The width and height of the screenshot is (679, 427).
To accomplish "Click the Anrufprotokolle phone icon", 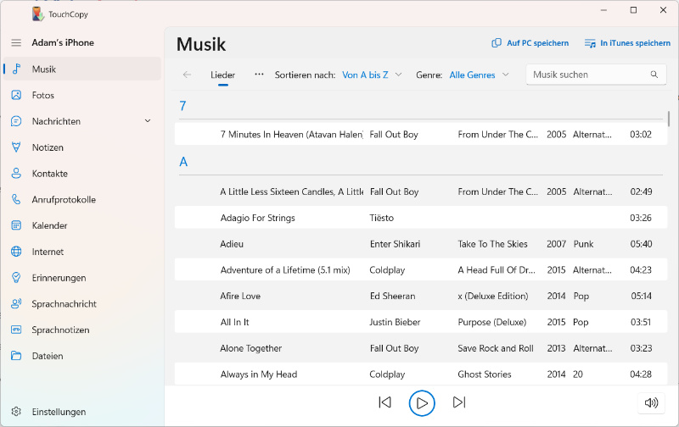I will (16, 199).
